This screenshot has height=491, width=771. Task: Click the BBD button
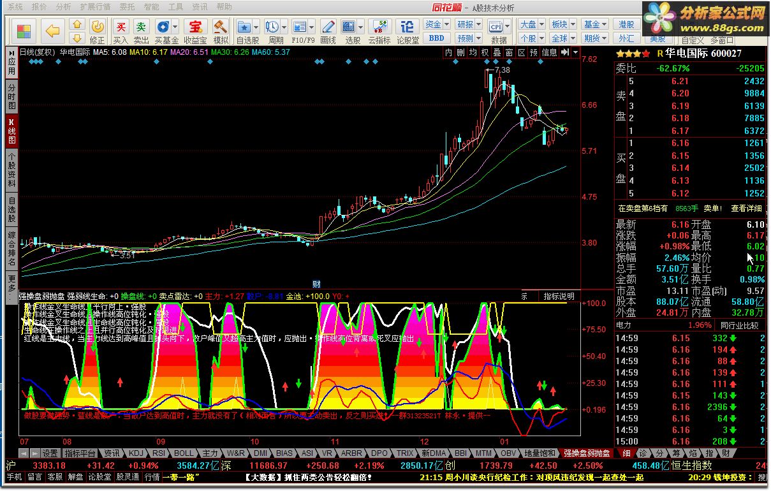(x=437, y=38)
